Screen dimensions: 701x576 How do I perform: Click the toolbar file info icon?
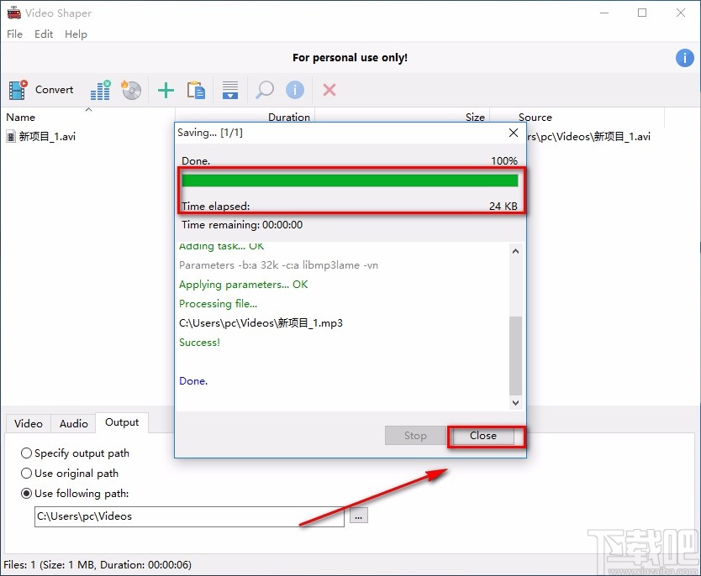[295, 90]
